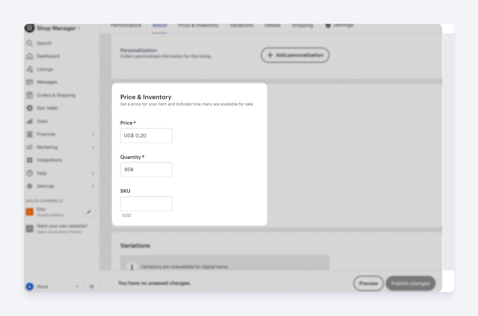Open Stats via its bar chart icon
Screen dimensions: 478x316
coord(30,121)
